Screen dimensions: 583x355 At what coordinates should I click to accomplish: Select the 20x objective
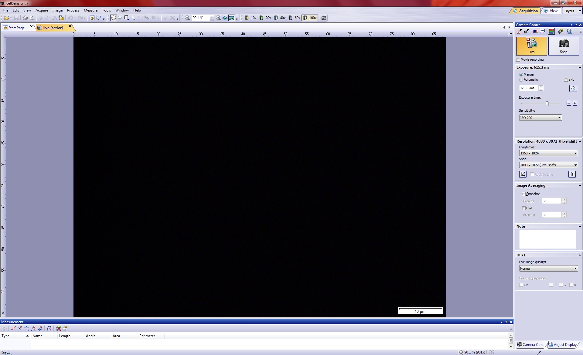click(x=265, y=18)
